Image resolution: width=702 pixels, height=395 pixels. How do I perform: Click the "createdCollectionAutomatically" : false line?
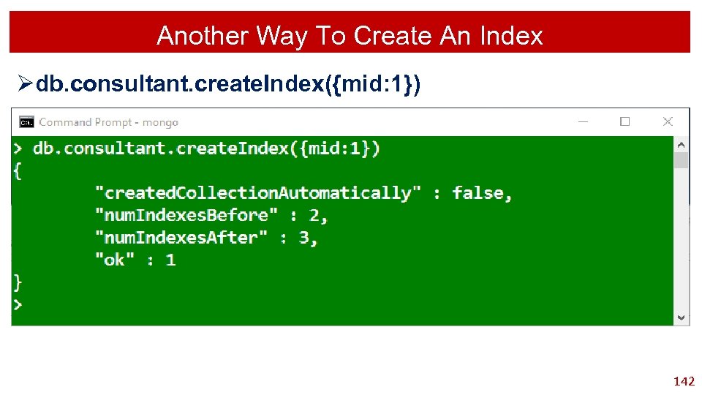click(303, 193)
